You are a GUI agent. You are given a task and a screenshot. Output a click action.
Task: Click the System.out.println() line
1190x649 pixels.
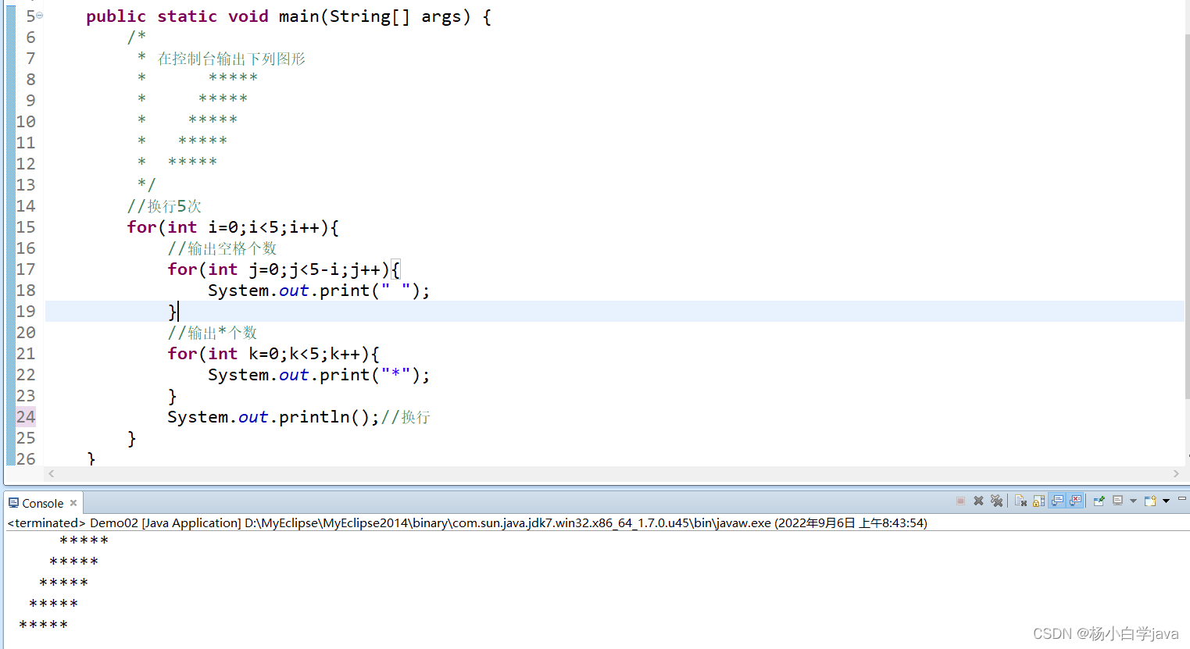point(273,417)
